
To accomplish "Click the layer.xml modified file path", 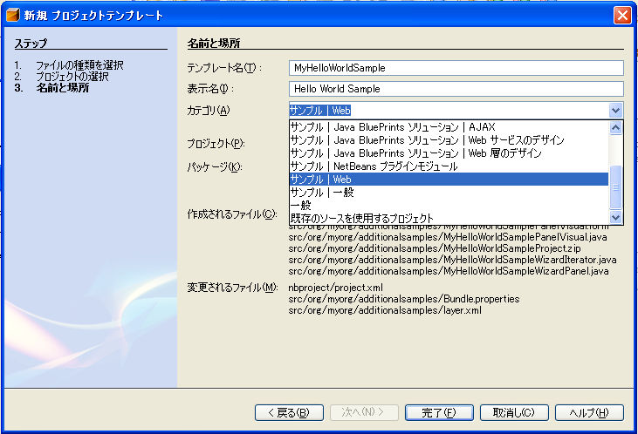I will click(385, 310).
